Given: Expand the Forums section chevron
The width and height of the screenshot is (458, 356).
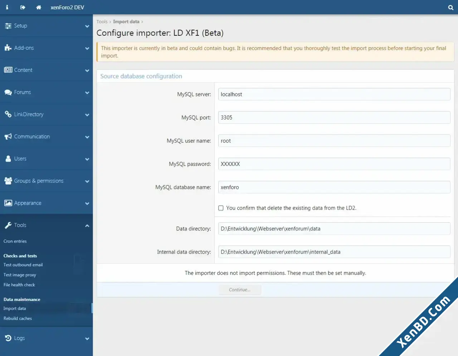Looking at the screenshot, I should point(87,93).
